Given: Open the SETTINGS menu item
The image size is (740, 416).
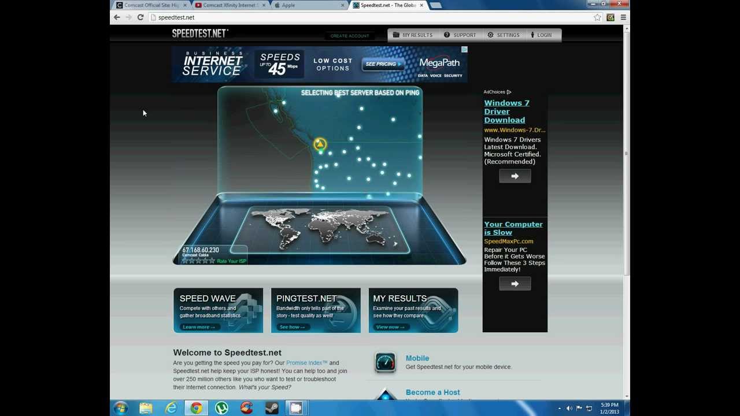Looking at the screenshot, I should pos(503,35).
